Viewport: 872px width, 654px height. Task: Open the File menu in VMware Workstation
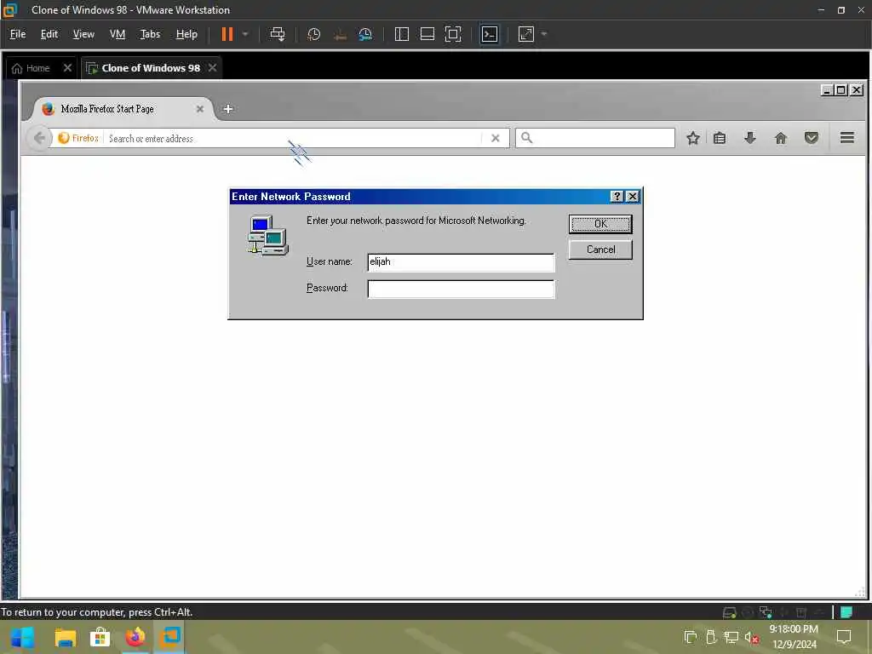point(18,34)
